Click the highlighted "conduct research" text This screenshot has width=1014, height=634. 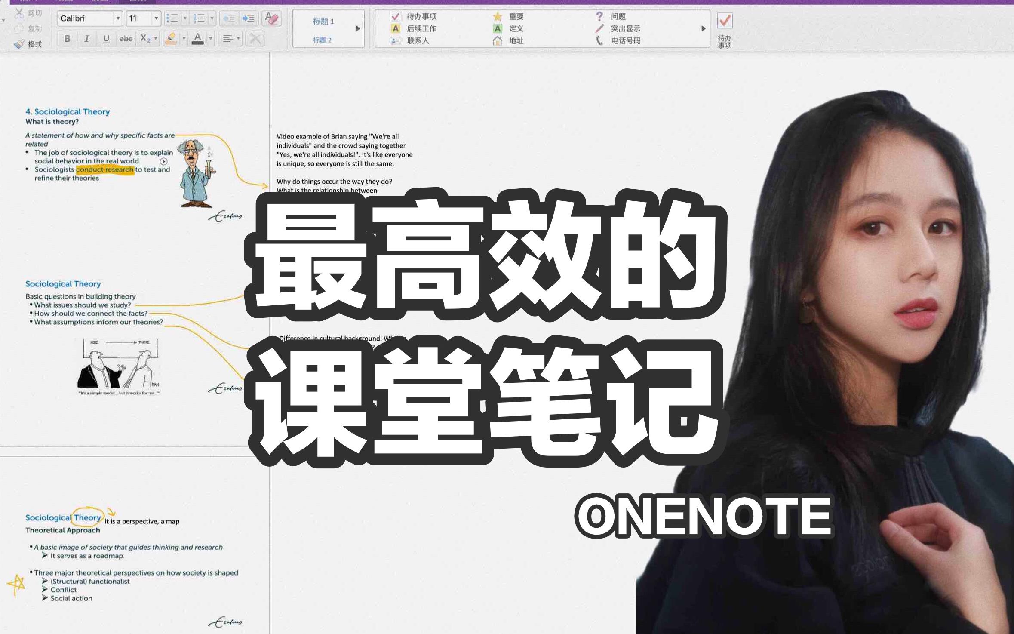pyautogui.click(x=105, y=170)
